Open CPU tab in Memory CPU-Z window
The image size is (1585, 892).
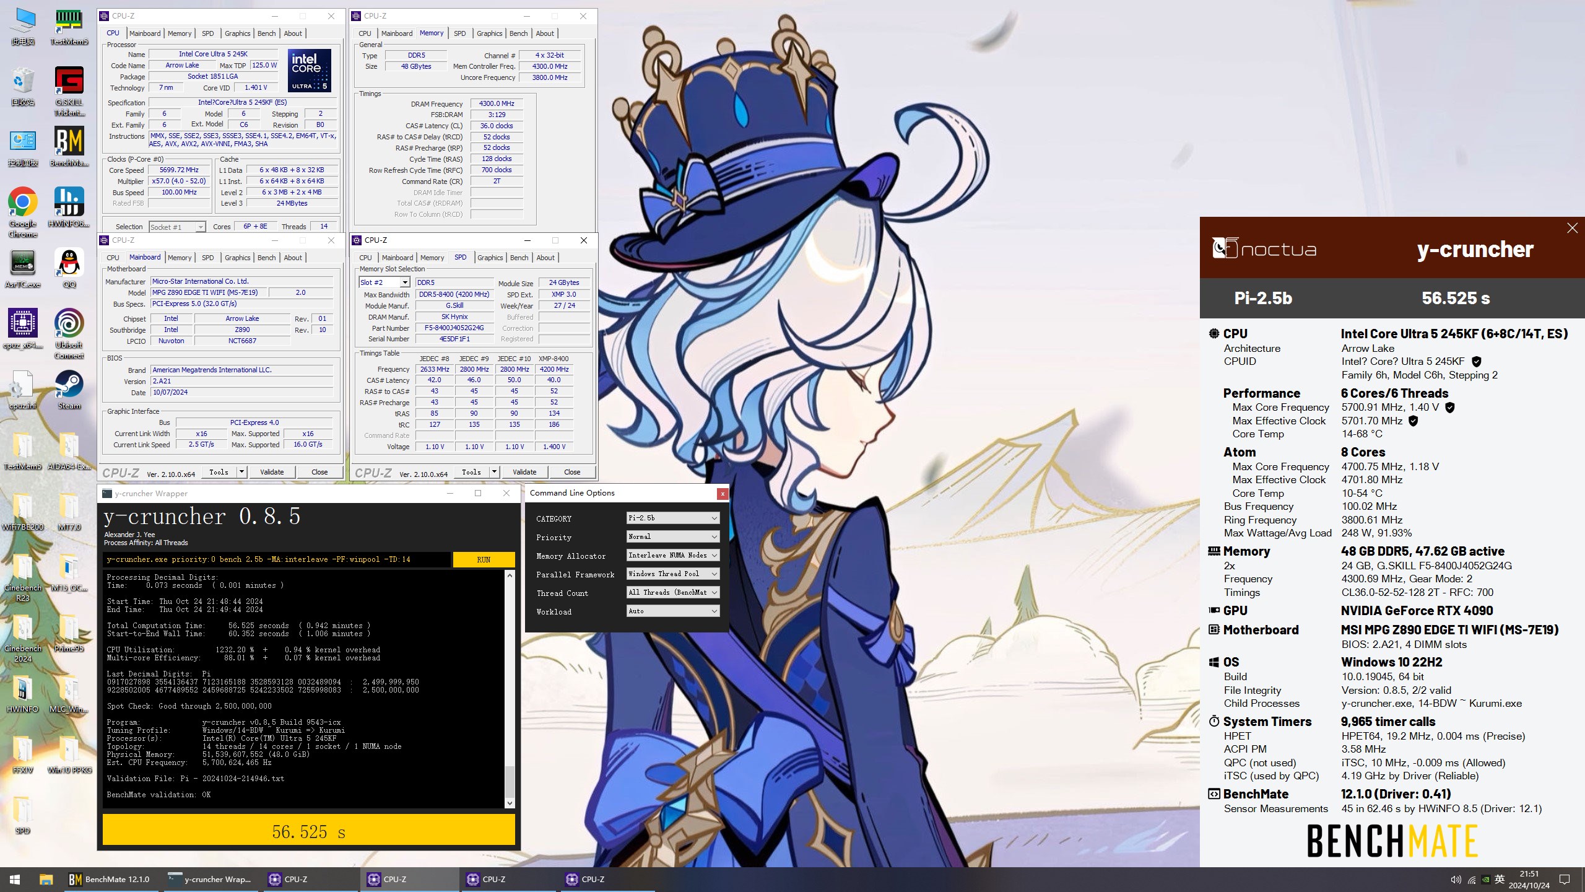point(365,33)
